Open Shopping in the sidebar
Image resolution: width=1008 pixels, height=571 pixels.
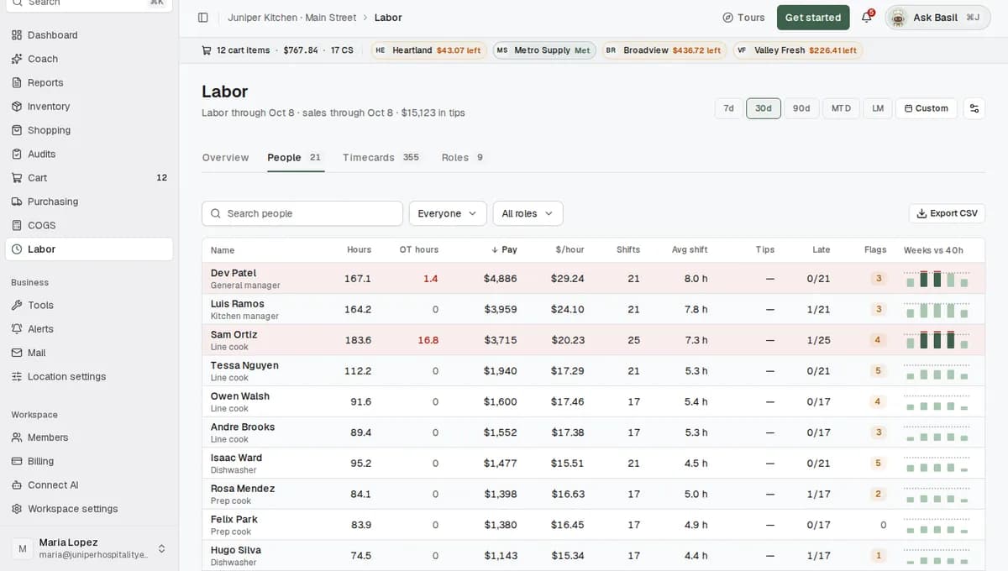tap(89, 130)
